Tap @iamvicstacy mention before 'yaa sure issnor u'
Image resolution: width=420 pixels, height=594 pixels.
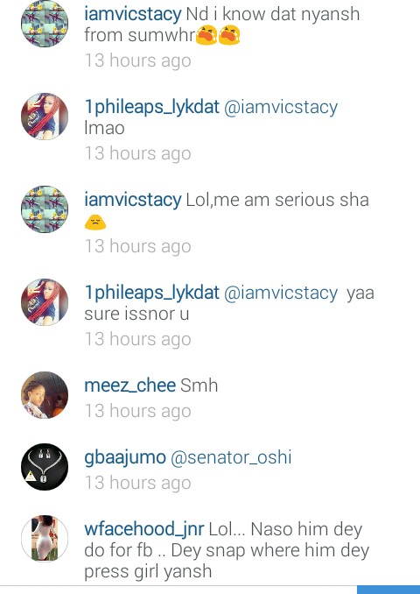[281, 293]
